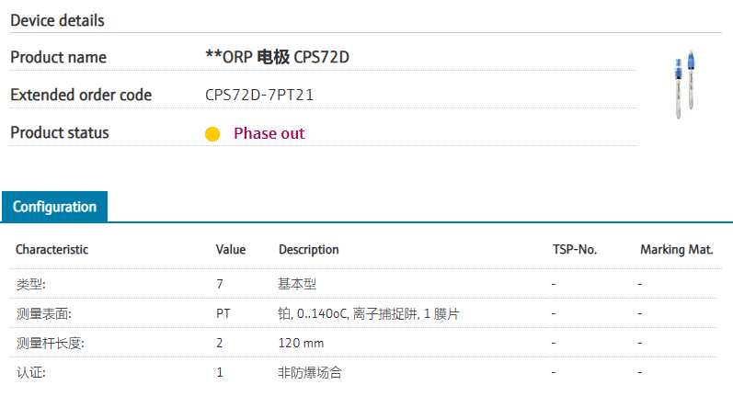Click the Value column header
Screen dimensions: 733x396
[x=231, y=249]
